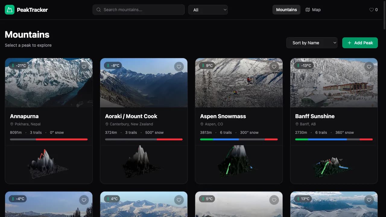The image size is (386, 217).
Task: Click the -13°C temperature badge on Banff
Action: pyautogui.click(x=304, y=65)
